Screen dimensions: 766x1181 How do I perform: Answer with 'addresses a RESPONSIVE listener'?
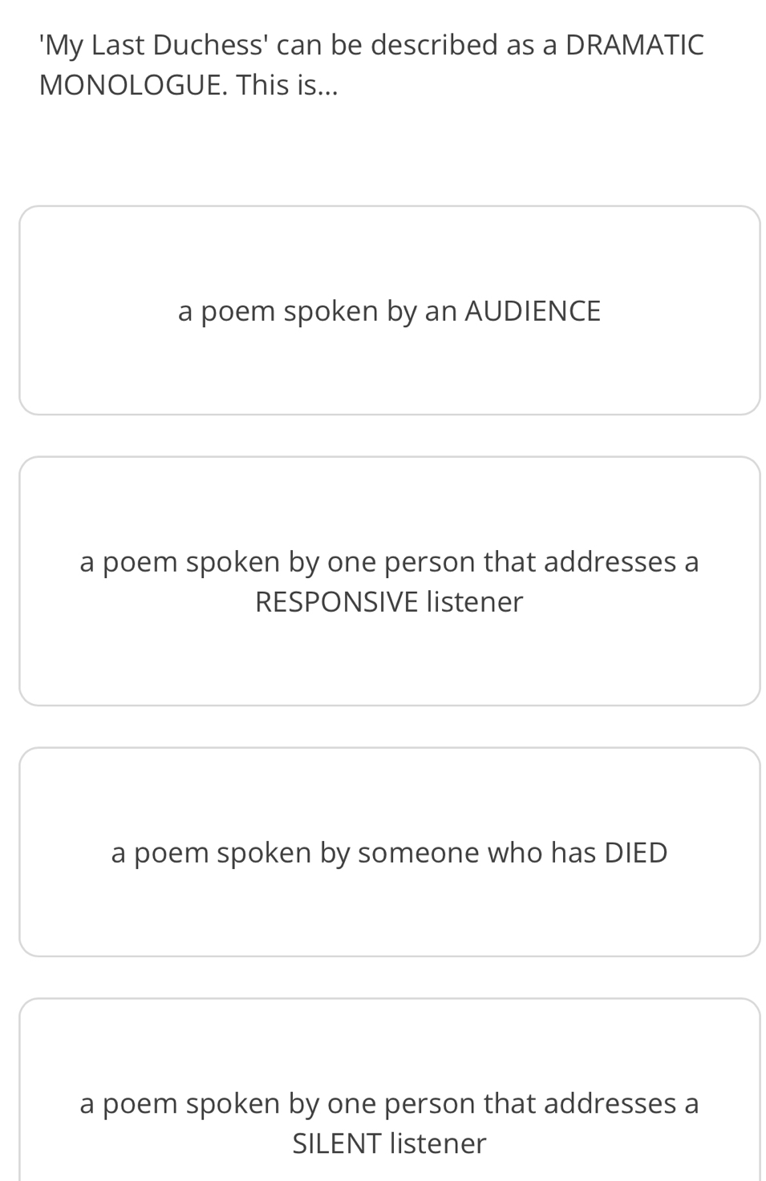coord(389,581)
